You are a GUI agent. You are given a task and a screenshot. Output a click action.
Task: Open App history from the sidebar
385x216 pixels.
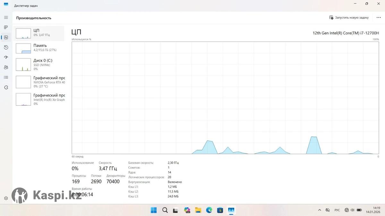pos(6,47)
